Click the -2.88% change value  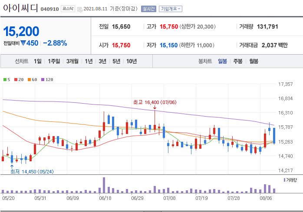click(x=55, y=43)
